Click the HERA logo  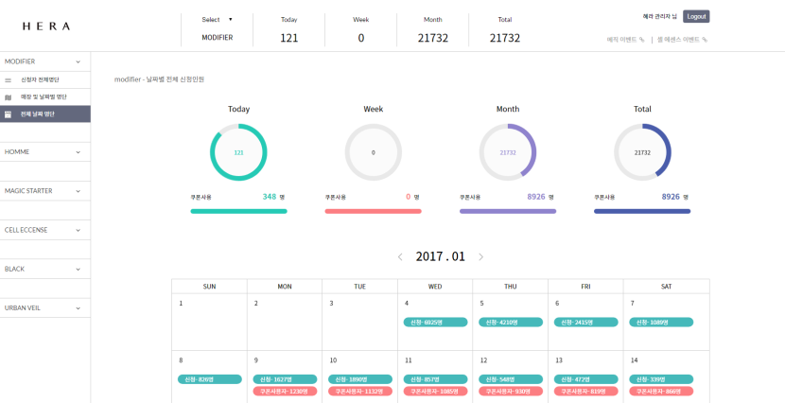46,26
